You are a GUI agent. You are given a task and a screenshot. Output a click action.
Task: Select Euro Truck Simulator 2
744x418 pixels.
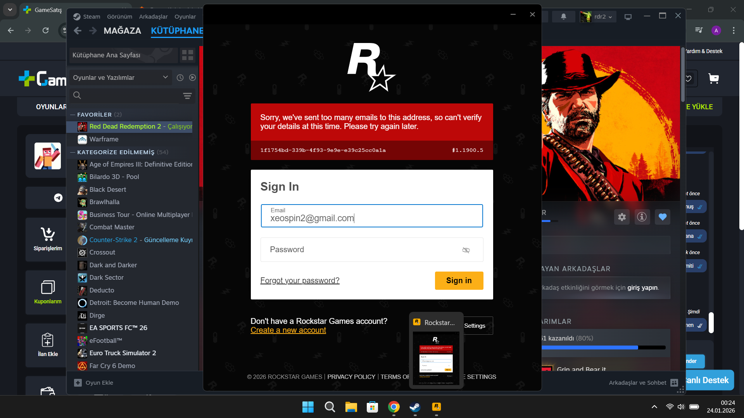coord(130,353)
